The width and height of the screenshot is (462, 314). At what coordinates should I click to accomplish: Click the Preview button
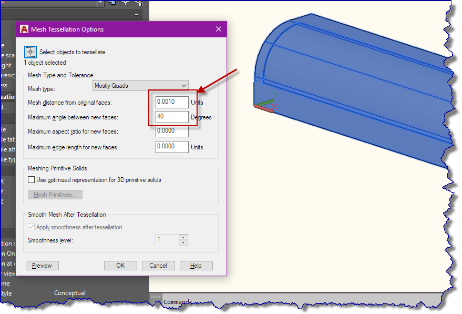click(42, 266)
